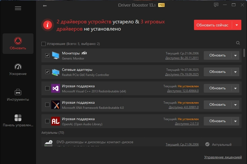This screenshot has height=164, width=247.
Task: Click the Microsoft XNA Framework Redistributable 4.0 text
Action: (93, 108)
